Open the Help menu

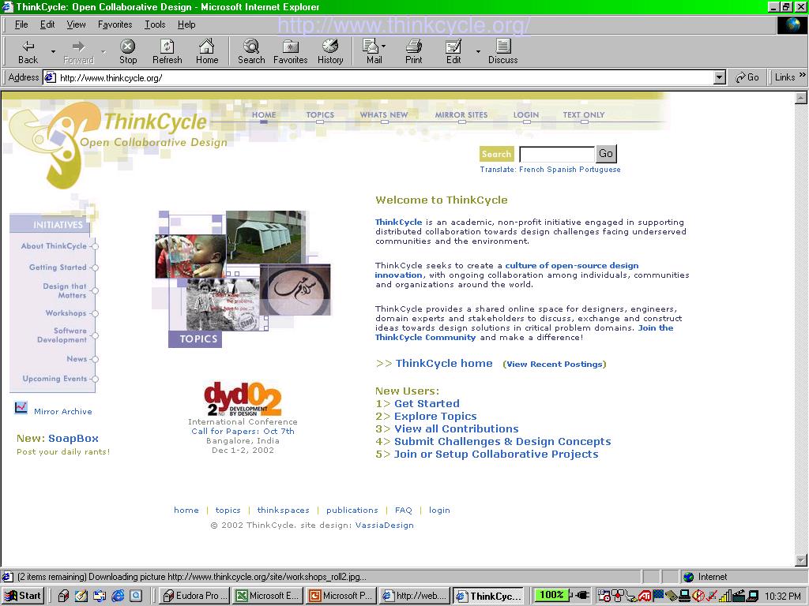pos(186,24)
